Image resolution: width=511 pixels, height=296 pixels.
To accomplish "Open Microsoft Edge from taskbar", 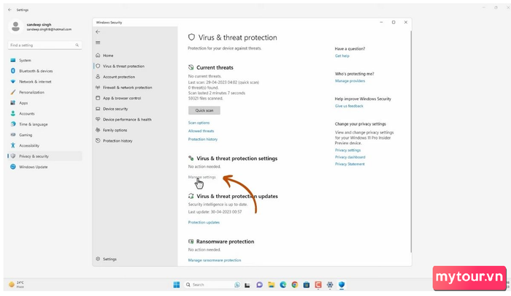I will point(283,285).
